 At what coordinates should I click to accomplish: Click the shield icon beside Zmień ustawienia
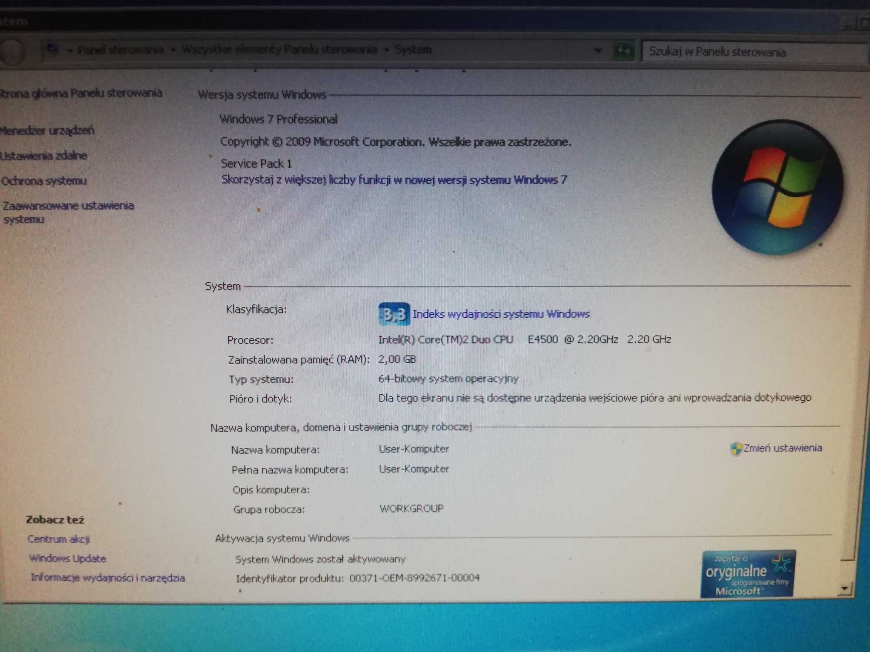736,449
